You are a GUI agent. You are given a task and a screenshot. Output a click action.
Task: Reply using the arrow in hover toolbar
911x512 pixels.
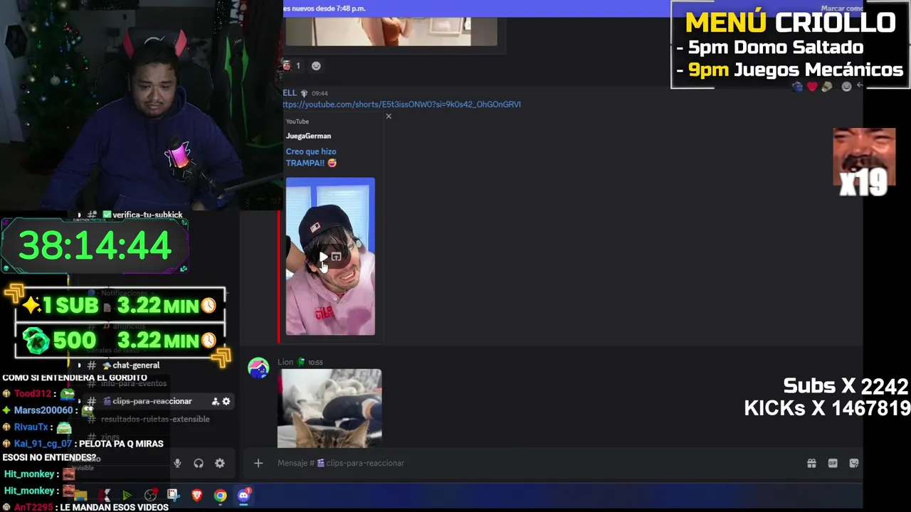859,86
